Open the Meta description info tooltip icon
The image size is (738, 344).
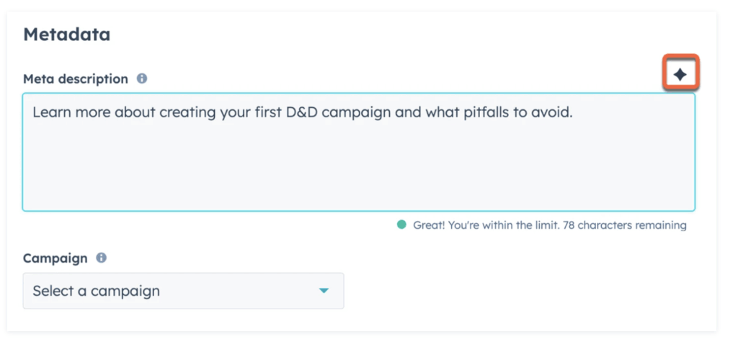pos(142,78)
